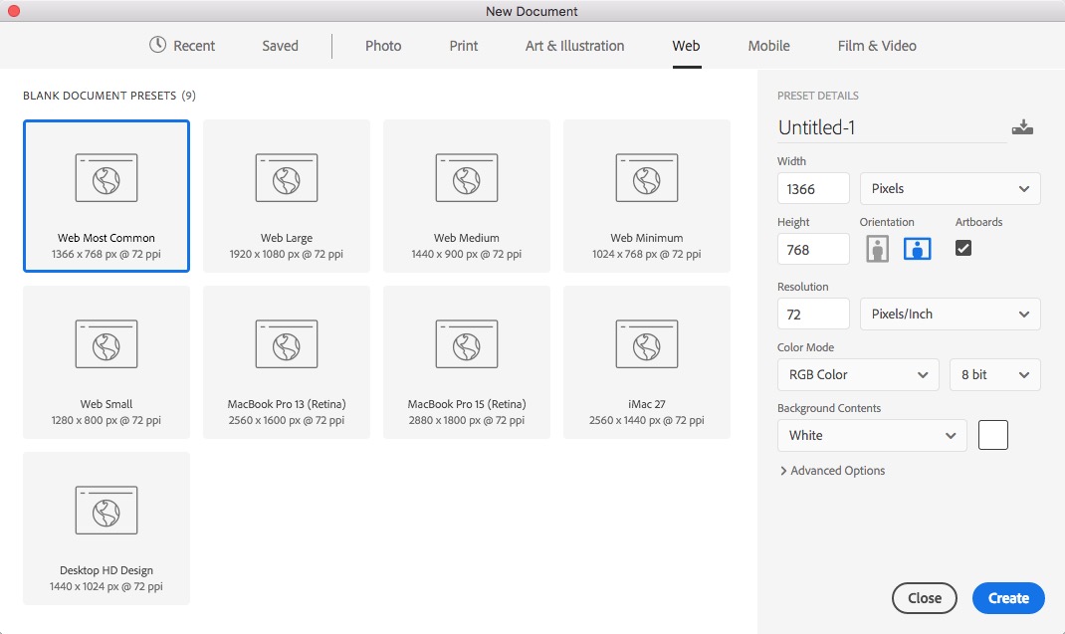Choose the Web Medium preset icon

pyautogui.click(x=467, y=178)
